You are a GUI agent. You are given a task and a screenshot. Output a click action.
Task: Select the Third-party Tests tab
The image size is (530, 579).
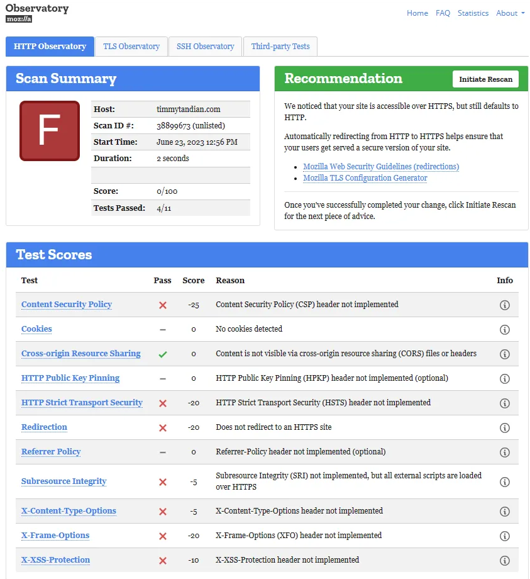point(280,46)
